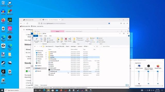
Task: Click the System Sounds icon in Volume Mixer
Action: [x=139, y=66]
